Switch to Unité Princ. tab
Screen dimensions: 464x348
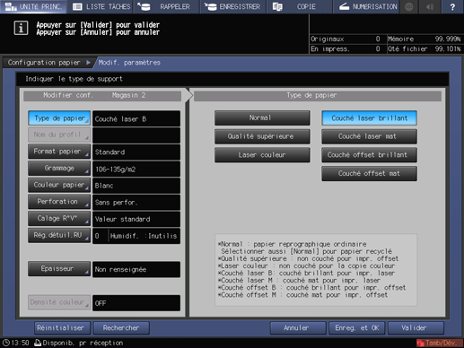33,6
